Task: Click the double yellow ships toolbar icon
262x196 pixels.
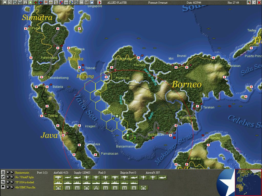Action: click(56, 3)
